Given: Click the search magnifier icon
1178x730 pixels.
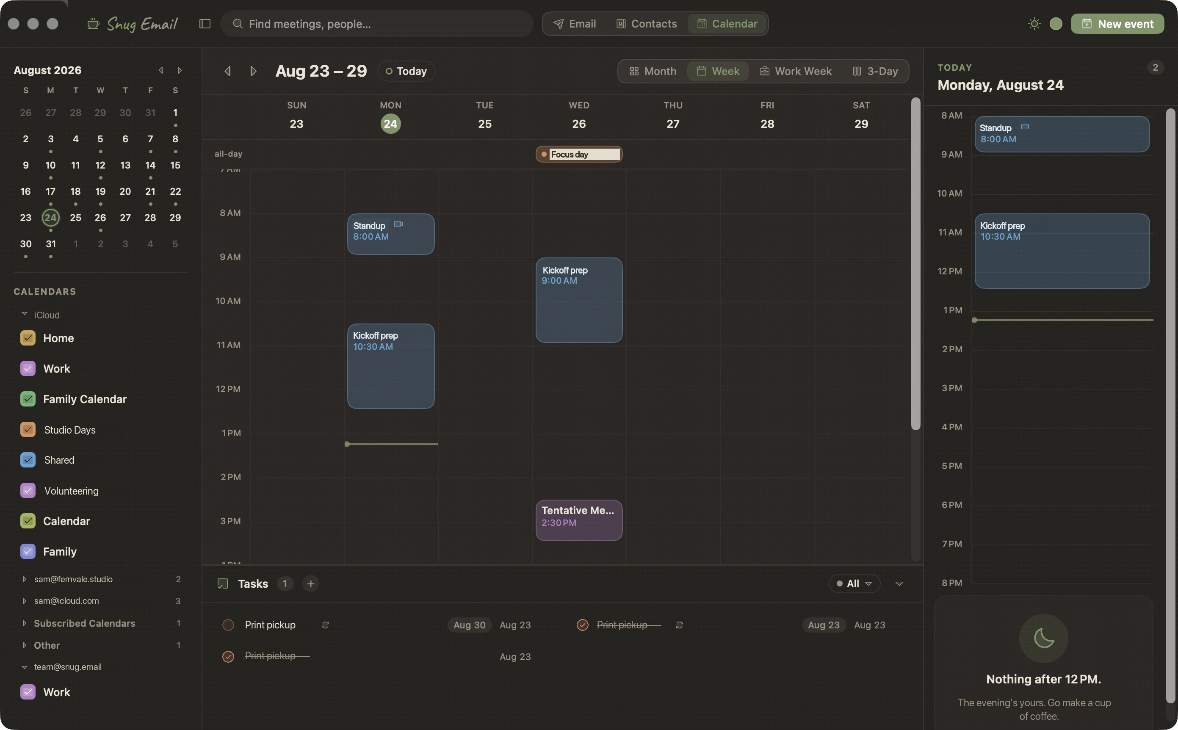Looking at the screenshot, I should 238,24.
